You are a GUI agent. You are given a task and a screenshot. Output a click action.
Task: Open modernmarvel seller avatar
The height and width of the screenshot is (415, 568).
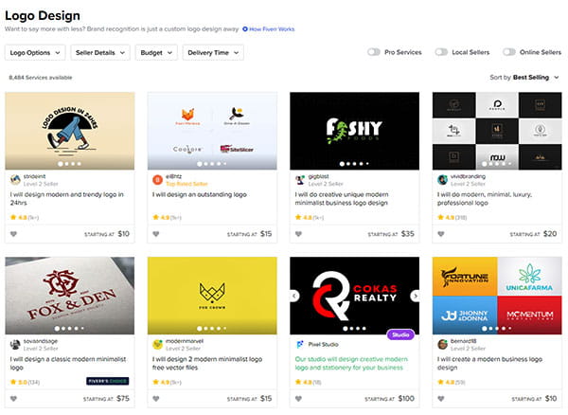point(157,344)
